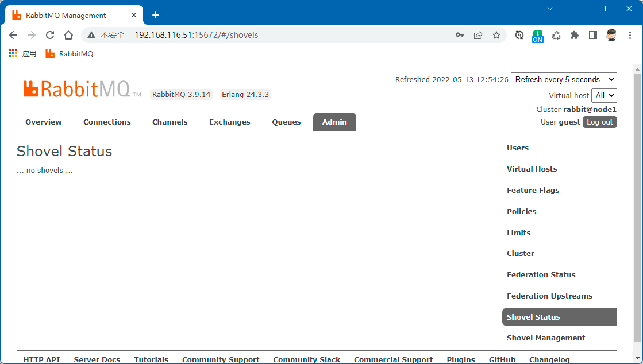Click the recycle-arrows extension icon

coord(556,35)
